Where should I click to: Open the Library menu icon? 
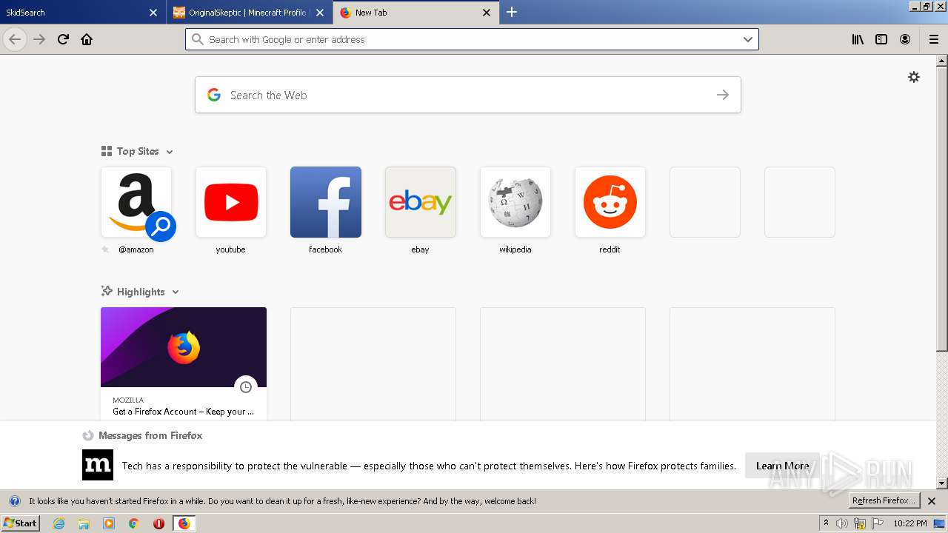[858, 39]
